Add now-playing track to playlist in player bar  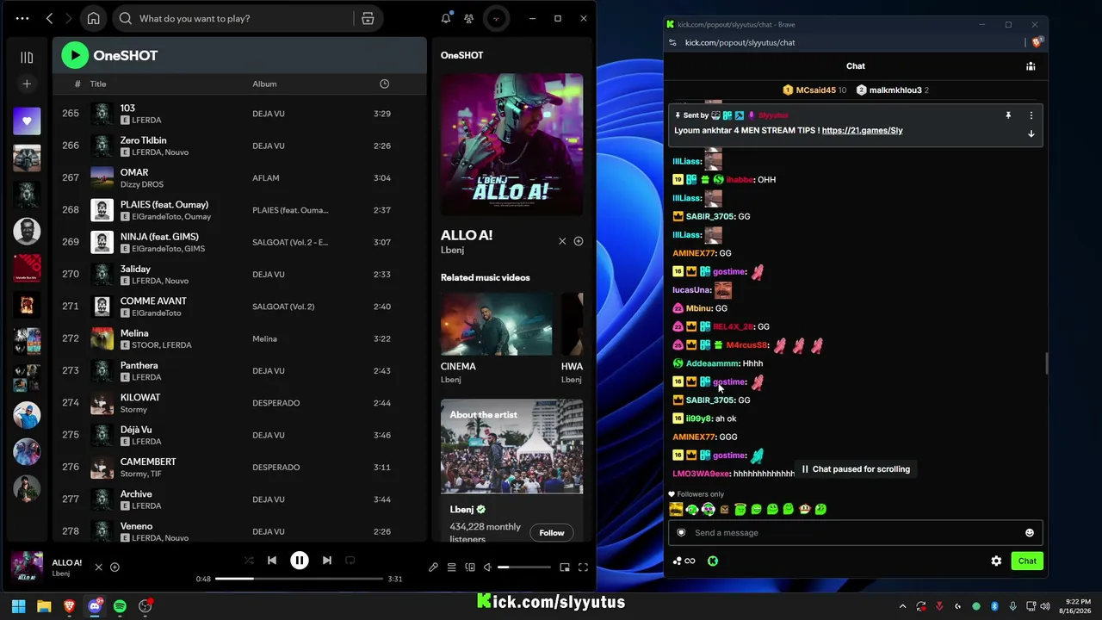pos(115,567)
